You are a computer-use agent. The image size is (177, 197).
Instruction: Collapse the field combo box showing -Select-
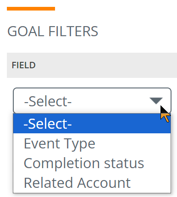92,100
